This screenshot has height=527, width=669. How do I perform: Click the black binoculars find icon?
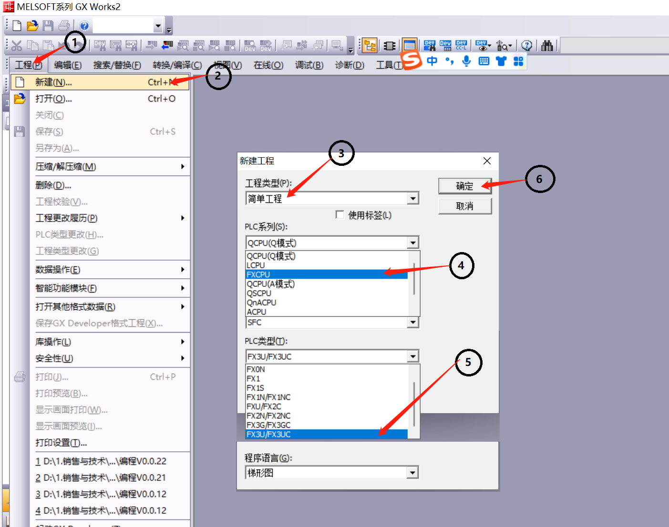(x=547, y=45)
